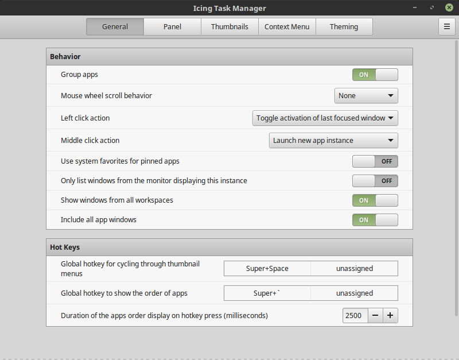The width and height of the screenshot is (459, 360).
Task: Select the General tab
Action: coord(115,26)
